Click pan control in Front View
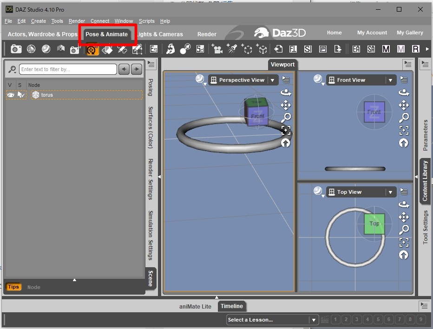Screen dimensions: 433x329 (404, 105)
